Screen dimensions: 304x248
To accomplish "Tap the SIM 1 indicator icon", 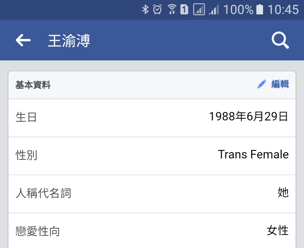I will click(184, 9).
